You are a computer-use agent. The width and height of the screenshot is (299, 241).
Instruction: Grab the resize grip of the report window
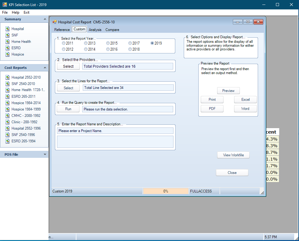pyautogui.click(x=262, y=193)
